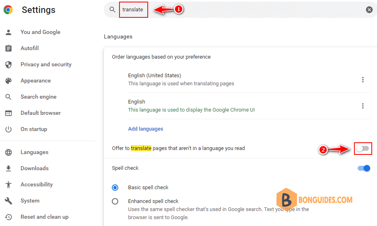The image size is (377, 226).
Task: Click the Appearance palette icon
Action: tap(8, 81)
